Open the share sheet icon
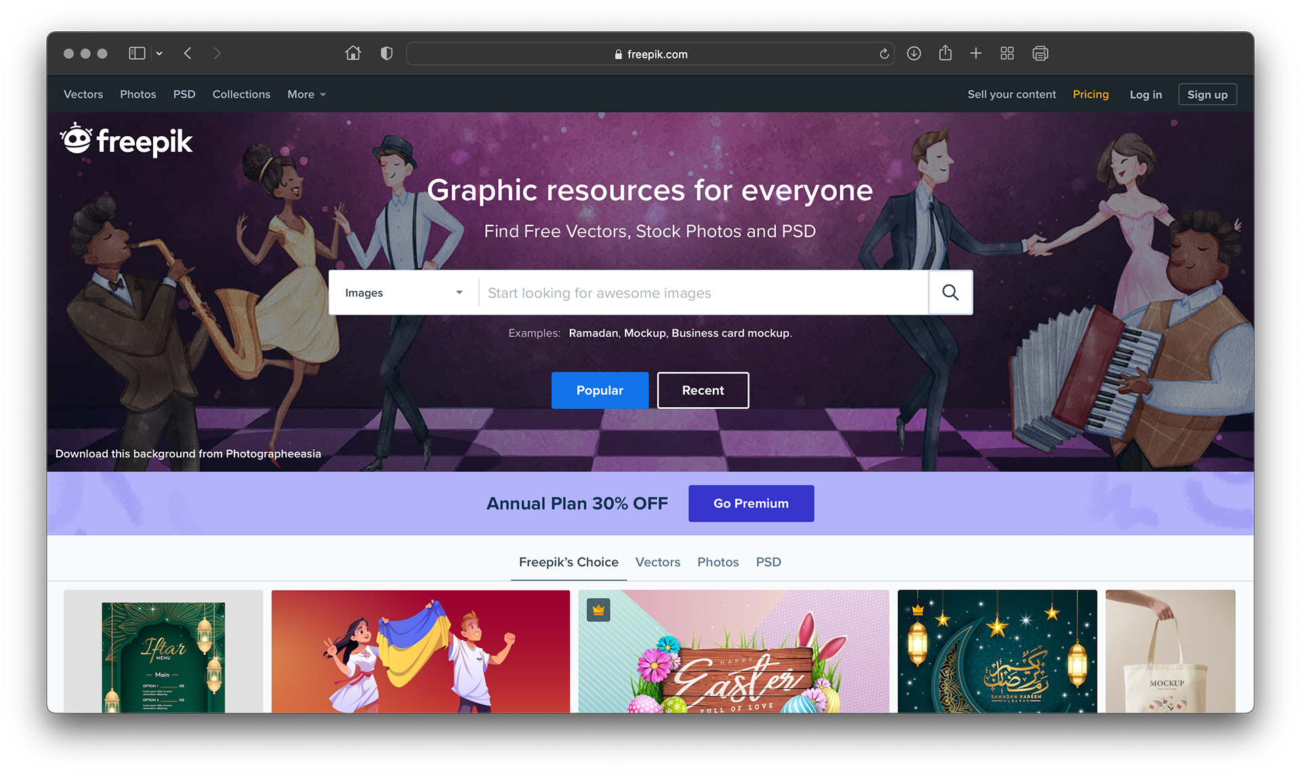 point(945,54)
